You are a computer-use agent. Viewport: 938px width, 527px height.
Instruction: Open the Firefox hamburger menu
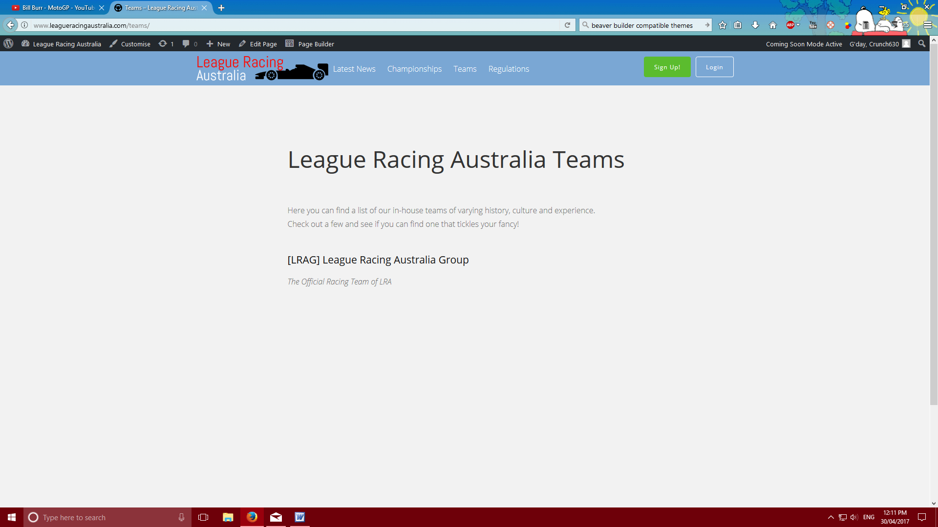[x=927, y=25]
